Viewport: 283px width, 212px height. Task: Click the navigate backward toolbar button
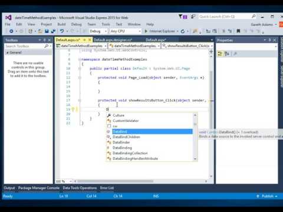pos(11,31)
